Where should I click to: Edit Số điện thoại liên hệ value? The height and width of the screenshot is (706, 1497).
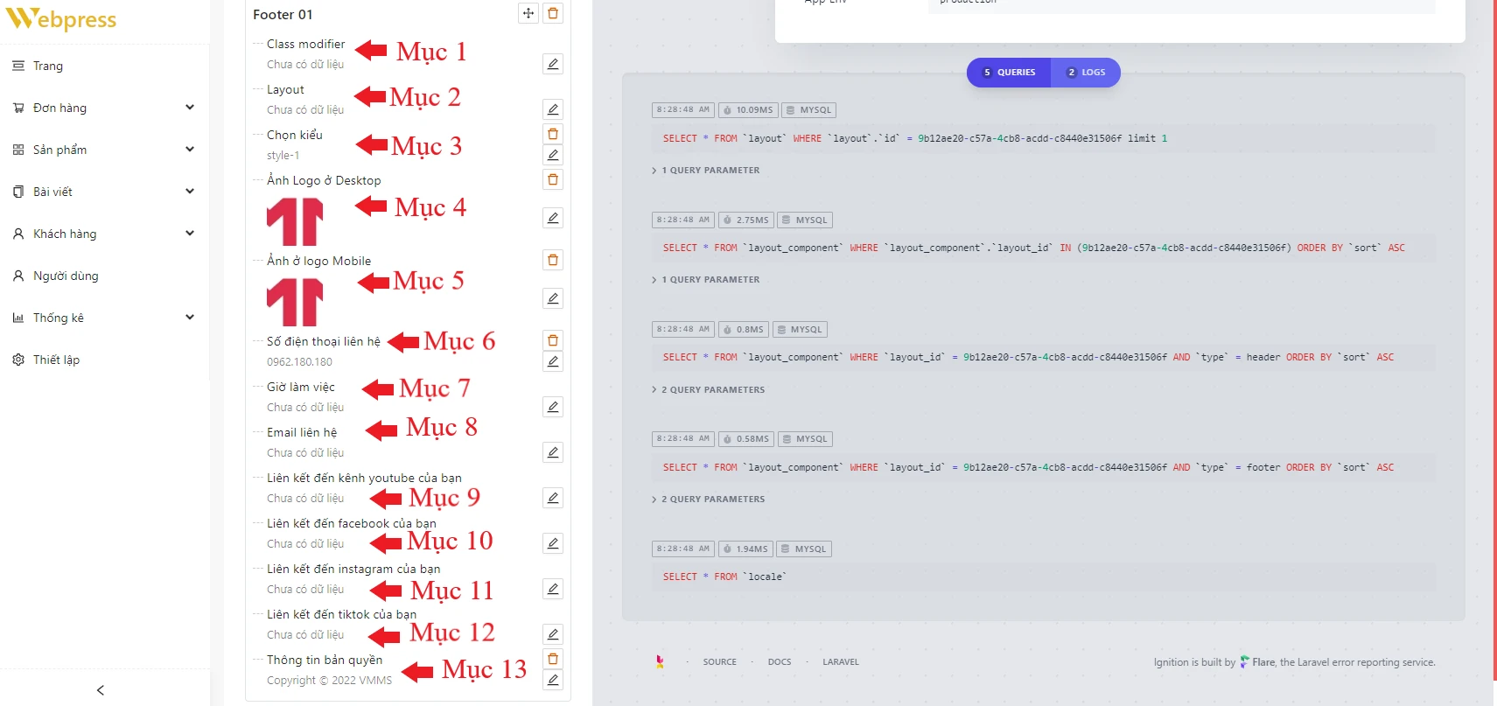pos(553,361)
